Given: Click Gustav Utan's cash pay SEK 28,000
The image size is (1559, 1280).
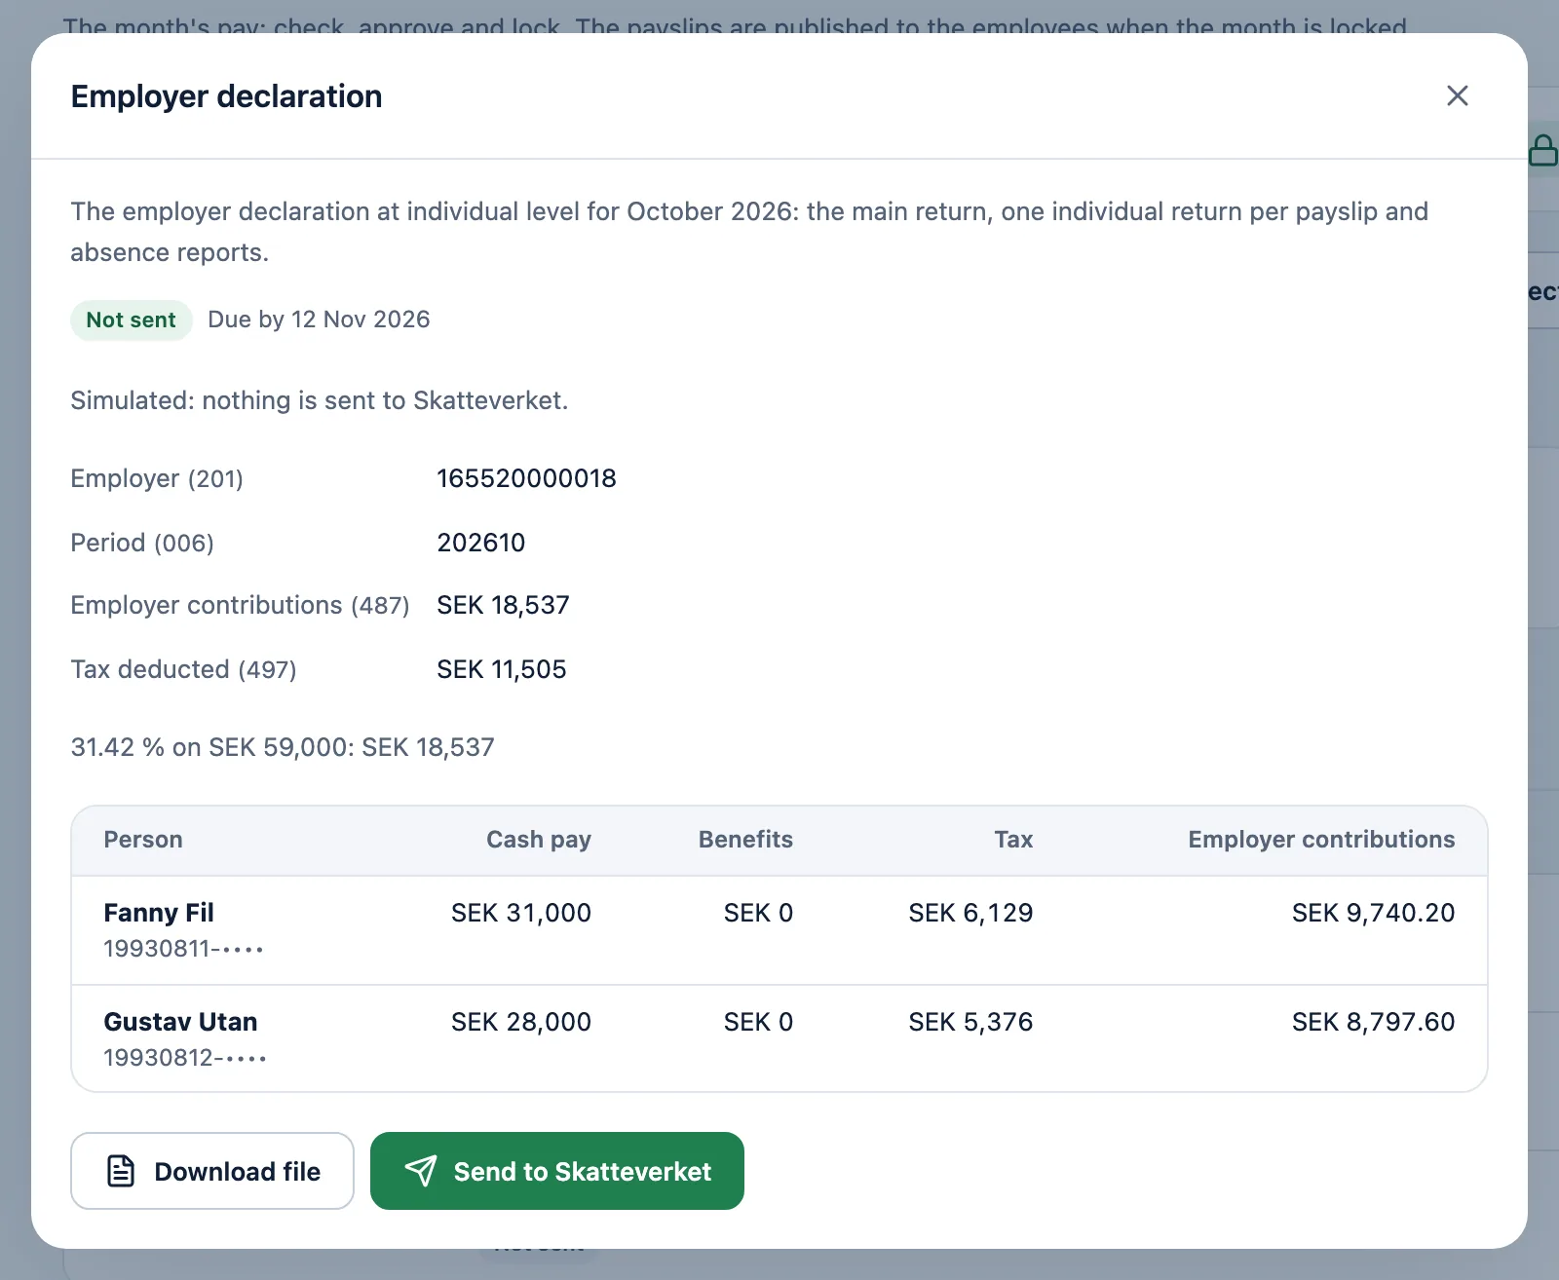Looking at the screenshot, I should point(521,1022).
